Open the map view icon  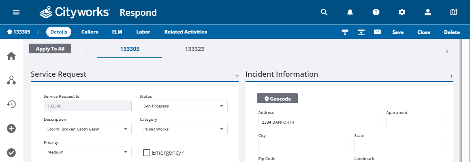click(454, 12)
